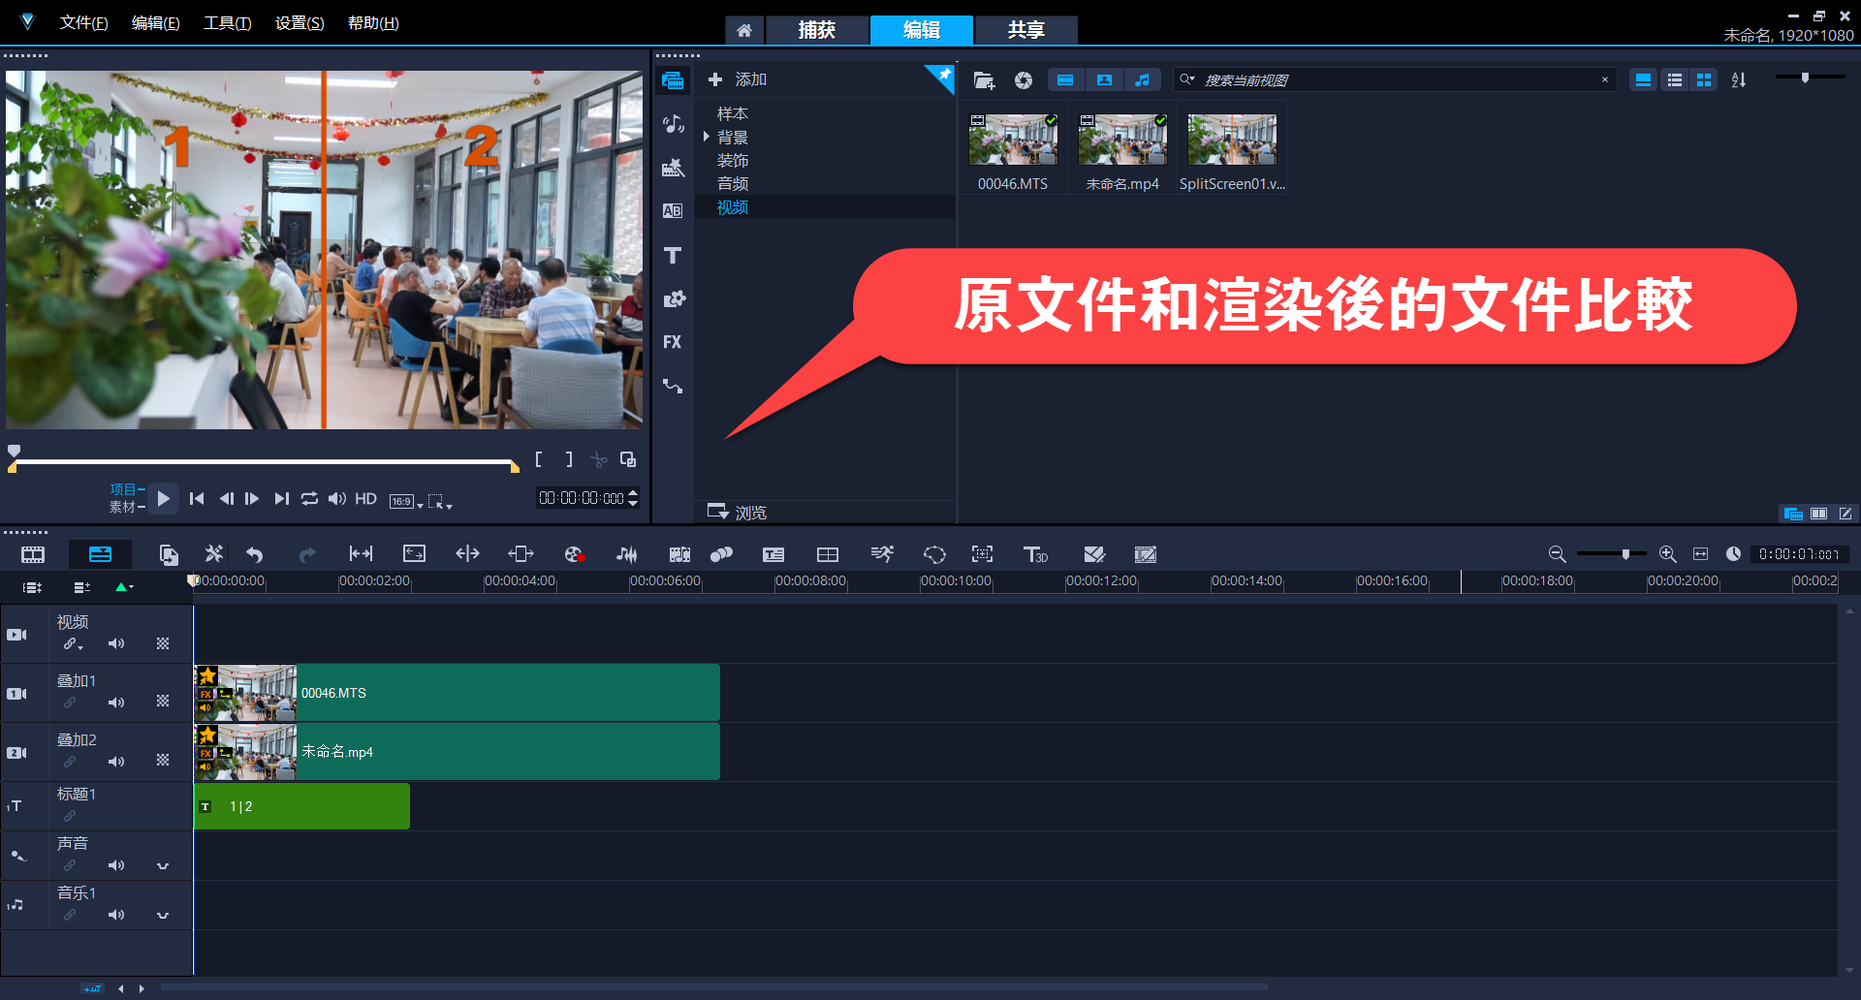1861x1000 pixels.
Task: Click the import media files folder icon
Action: tap(984, 80)
